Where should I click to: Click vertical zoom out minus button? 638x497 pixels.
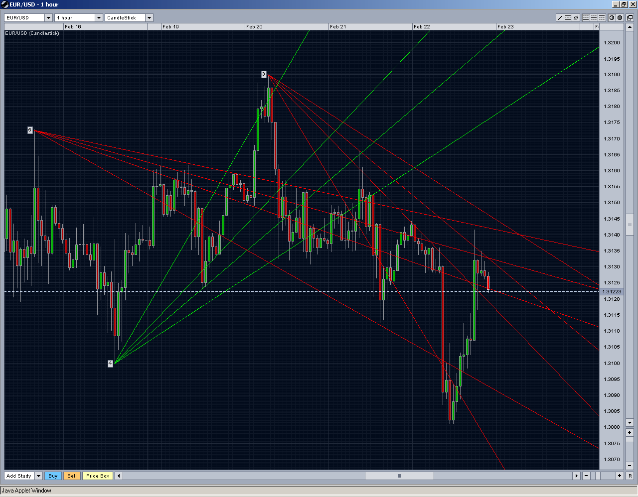630,466
